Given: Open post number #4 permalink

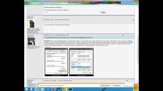Looking at the screenshot, I should coord(127,81).
